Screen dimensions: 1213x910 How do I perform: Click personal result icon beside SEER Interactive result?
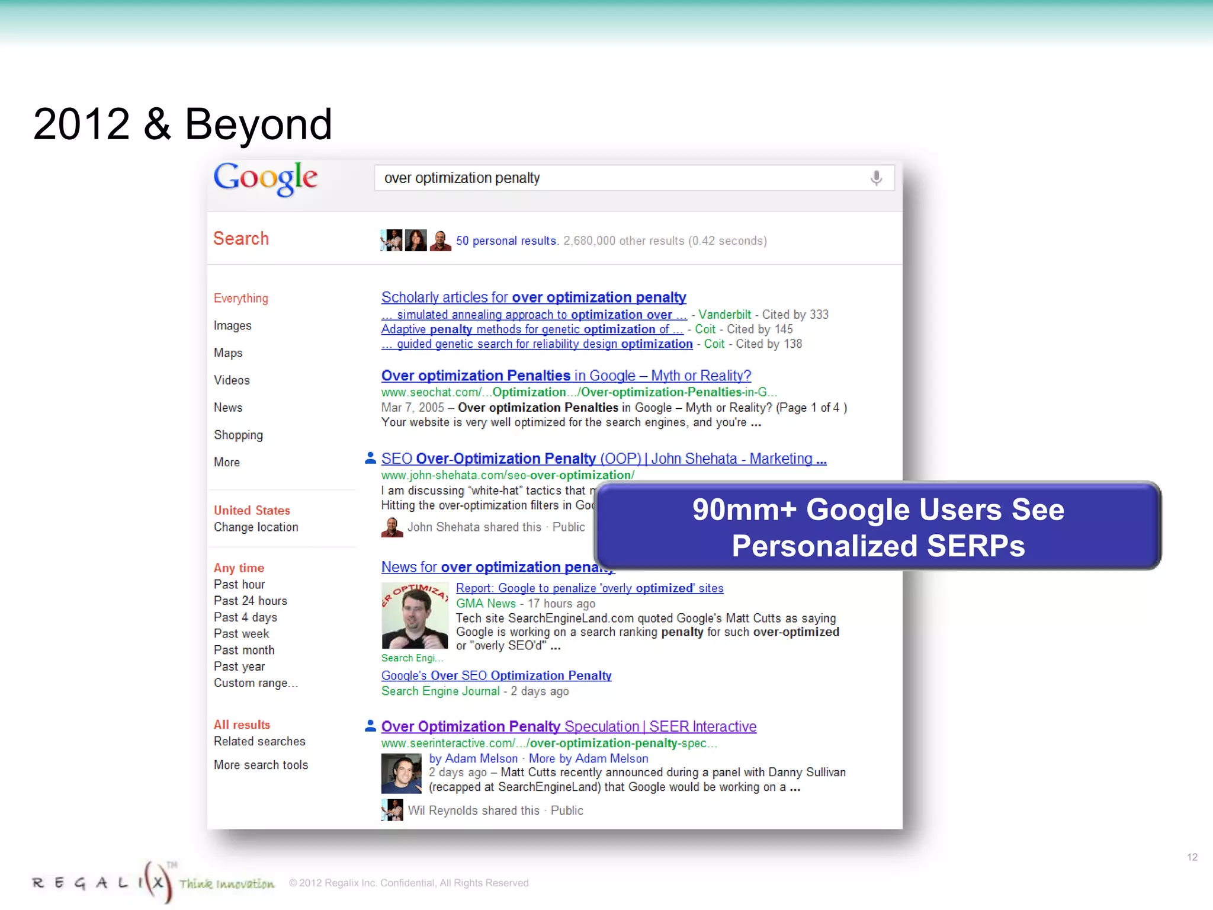coord(370,725)
